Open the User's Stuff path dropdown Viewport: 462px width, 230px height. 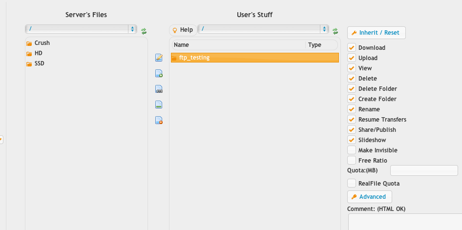[x=263, y=29]
